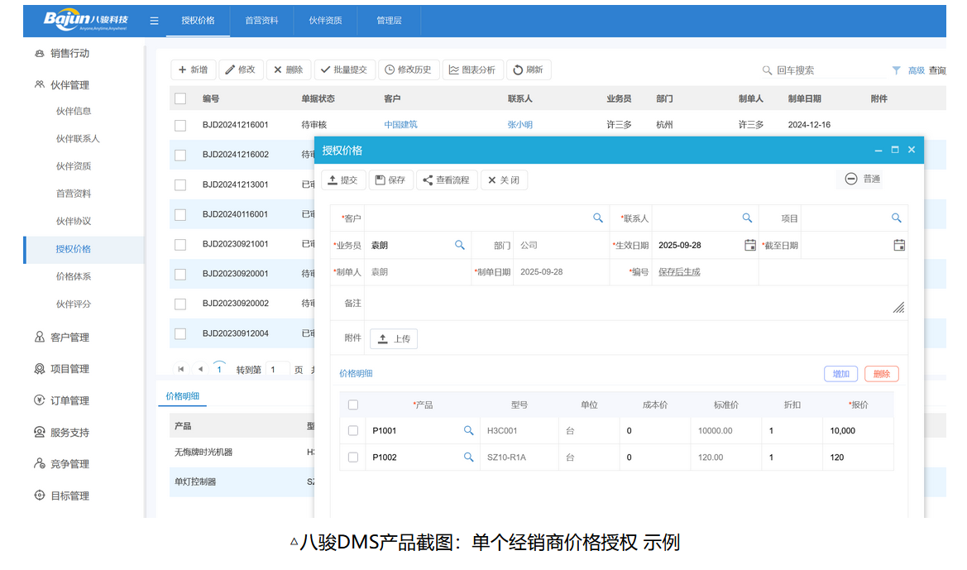Click the project field search icon

pos(896,218)
